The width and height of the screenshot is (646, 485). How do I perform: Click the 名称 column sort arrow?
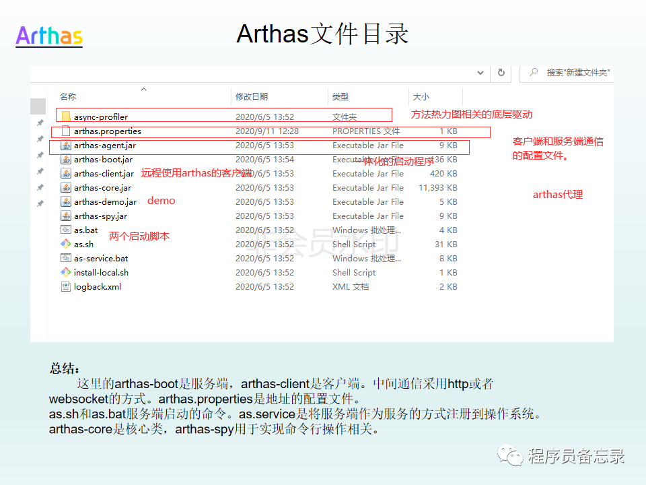click(144, 89)
